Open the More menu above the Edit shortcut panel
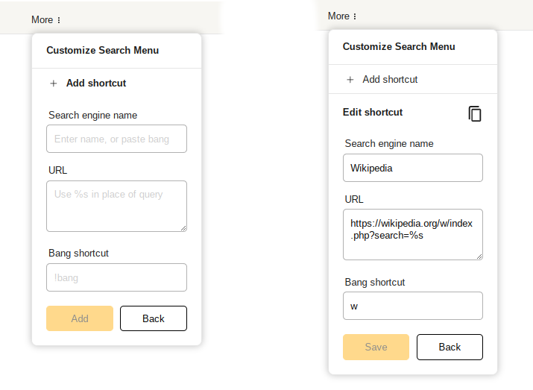 pos(342,16)
